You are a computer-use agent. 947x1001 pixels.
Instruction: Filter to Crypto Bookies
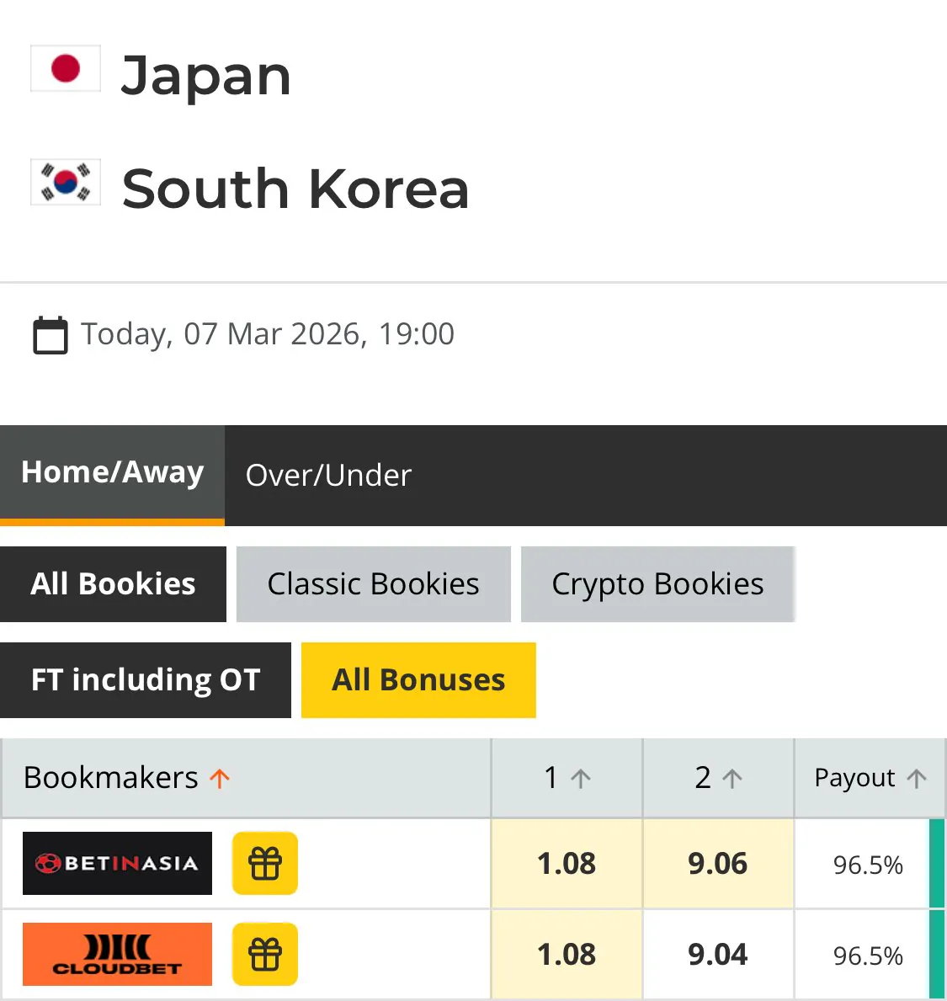(657, 584)
